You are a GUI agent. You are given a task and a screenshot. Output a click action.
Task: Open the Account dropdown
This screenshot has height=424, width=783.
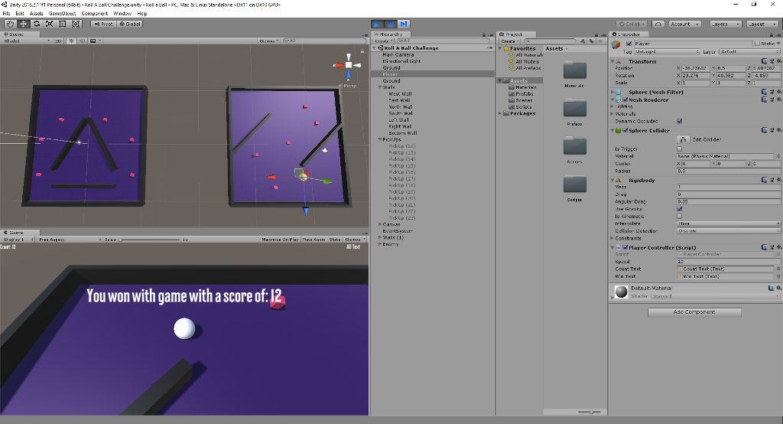[x=684, y=24]
